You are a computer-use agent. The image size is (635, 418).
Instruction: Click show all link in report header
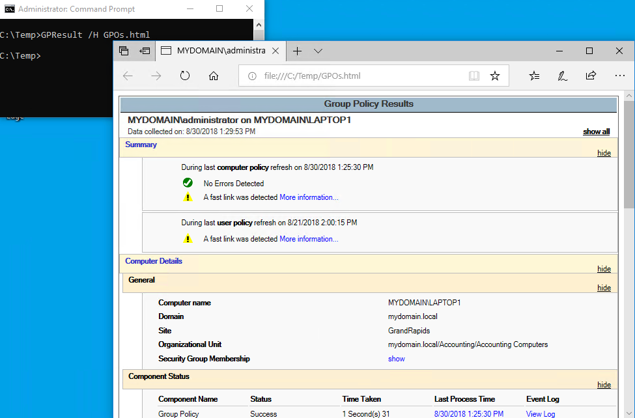pos(596,132)
